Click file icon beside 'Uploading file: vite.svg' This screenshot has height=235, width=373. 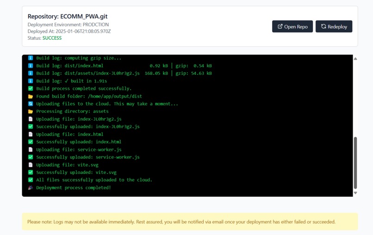click(x=31, y=165)
